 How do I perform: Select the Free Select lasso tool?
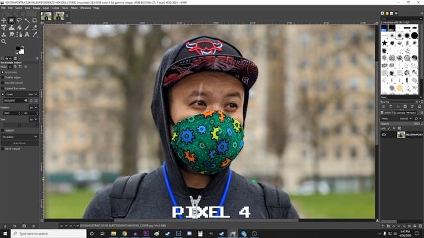click(19, 20)
